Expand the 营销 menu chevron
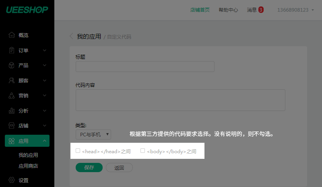The height and width of the screenshot is (187, 322). pyautogui.click(x=45, y=95)
